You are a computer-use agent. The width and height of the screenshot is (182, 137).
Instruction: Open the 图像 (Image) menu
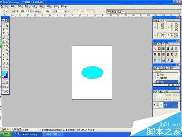tap(20, 6)
